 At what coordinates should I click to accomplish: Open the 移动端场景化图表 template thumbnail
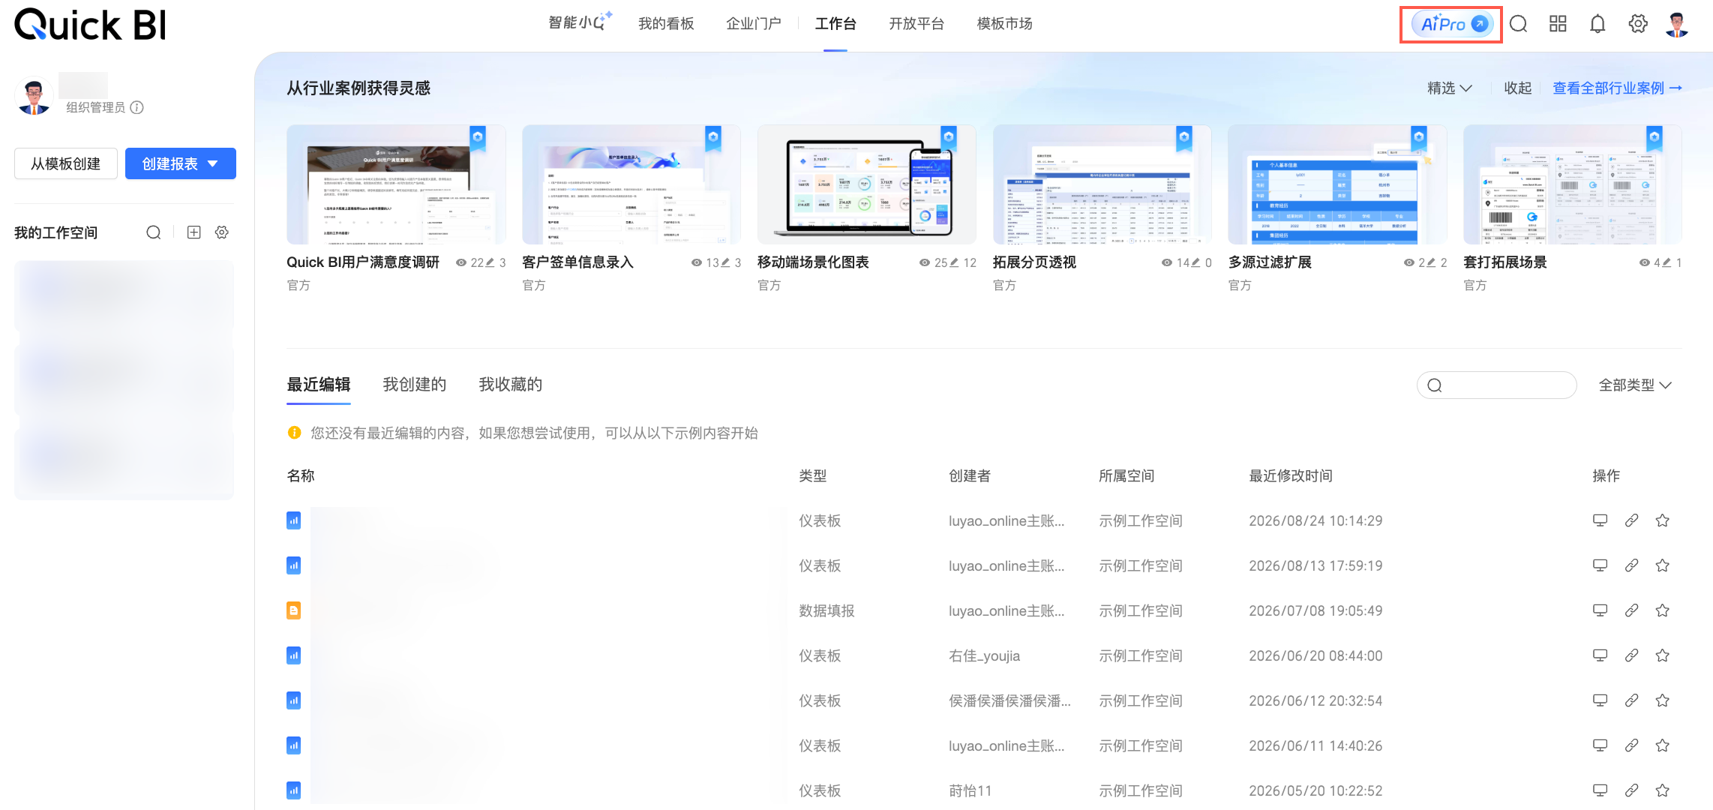[x=866, y=184]
